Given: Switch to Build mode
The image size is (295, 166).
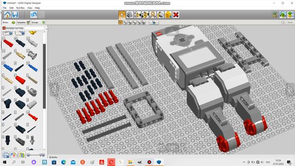Looking at the screenshot, I should pos(275,15).
